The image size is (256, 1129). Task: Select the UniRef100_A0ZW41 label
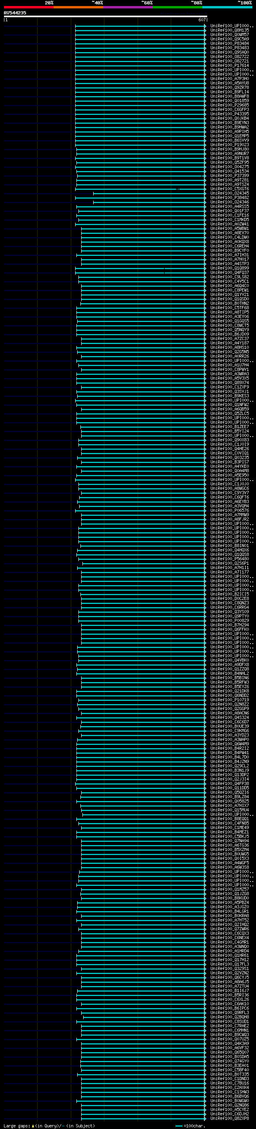[x=230, y=223]
